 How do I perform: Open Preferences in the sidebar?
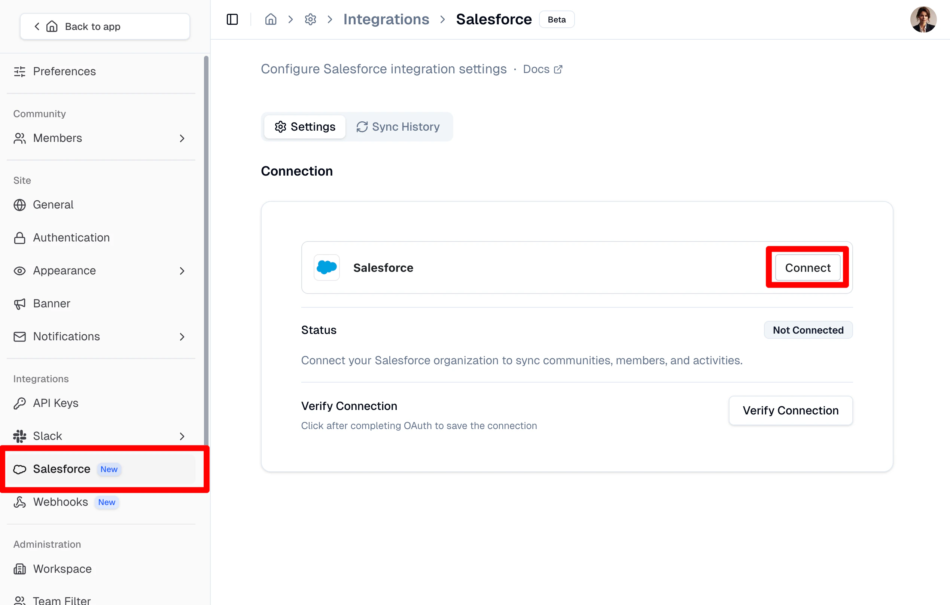click(x=101, y=72)
